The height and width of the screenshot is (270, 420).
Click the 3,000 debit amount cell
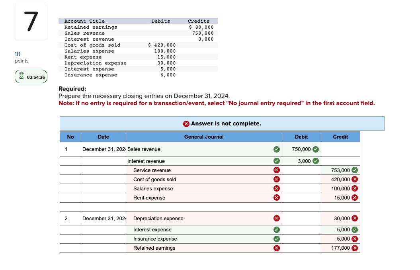point(301,161)
